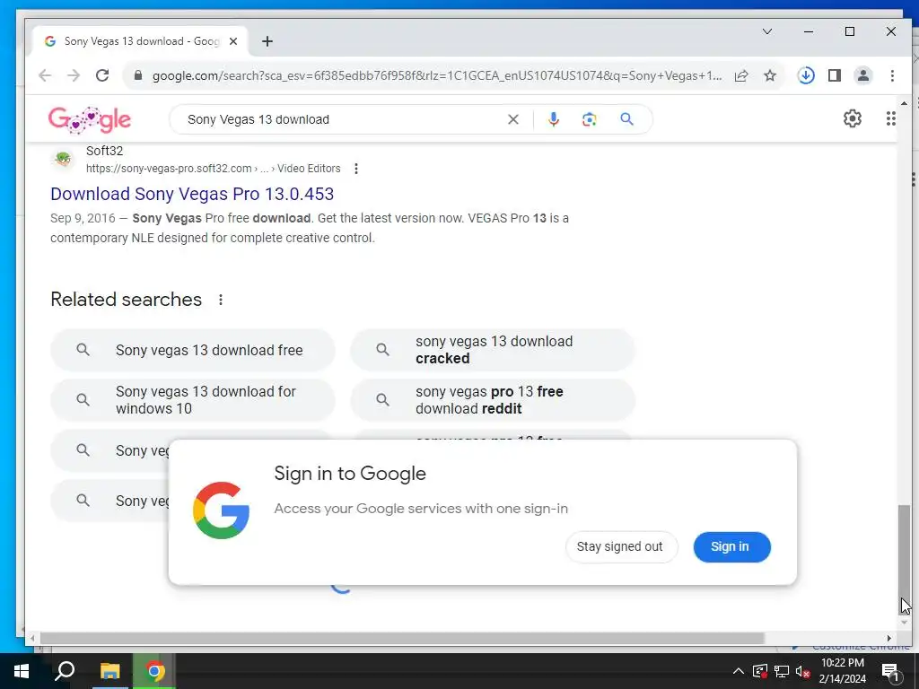Select 'sony vegas pro 13 free download reddit'

tap(493, 400)
